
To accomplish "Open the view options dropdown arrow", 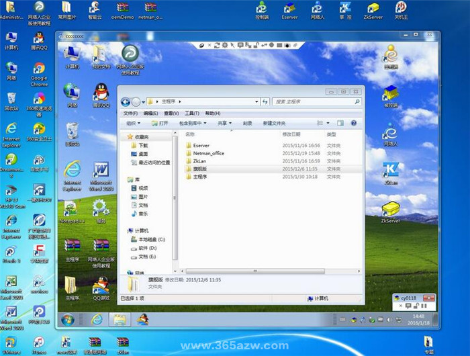I will [328, 123].
